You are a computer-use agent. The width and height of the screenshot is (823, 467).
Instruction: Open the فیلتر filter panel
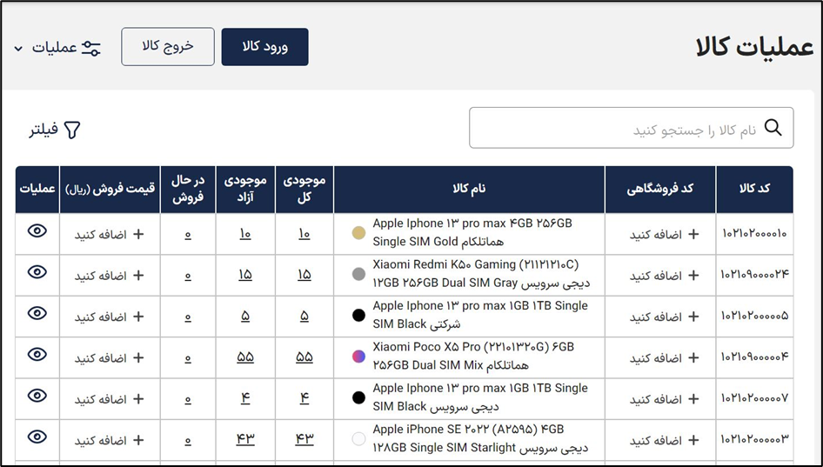coord(55,130)
